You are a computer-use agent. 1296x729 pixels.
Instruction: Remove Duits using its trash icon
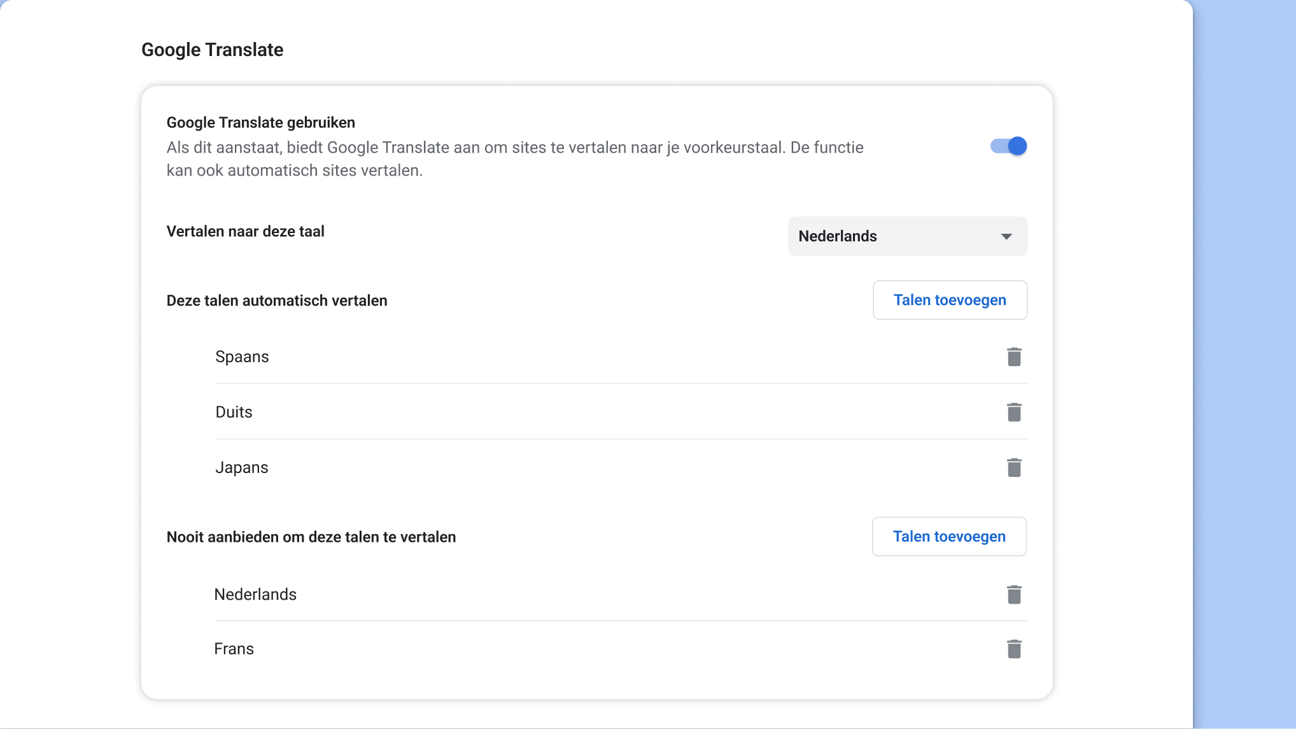point(1014,412)
